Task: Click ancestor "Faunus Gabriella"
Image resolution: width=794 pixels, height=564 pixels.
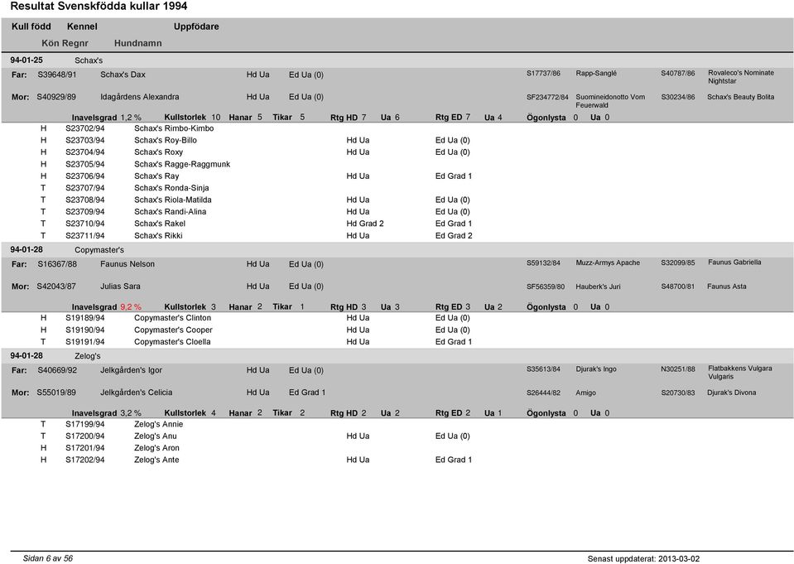Action: click(734, 263)
